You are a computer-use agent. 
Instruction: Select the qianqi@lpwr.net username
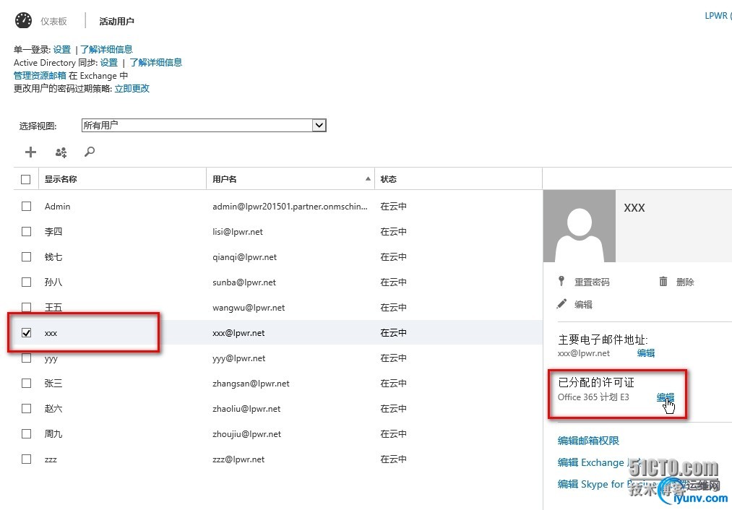click(245, 257)
